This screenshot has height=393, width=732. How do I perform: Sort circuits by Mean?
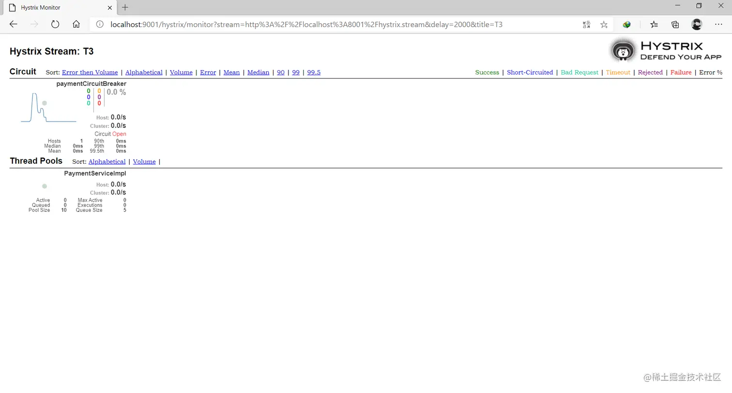[231, 72]
